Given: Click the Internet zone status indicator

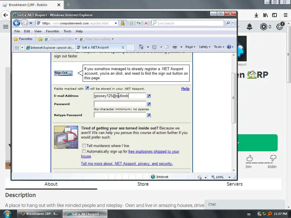Looking at the screenshot, I should pos(160,177).
